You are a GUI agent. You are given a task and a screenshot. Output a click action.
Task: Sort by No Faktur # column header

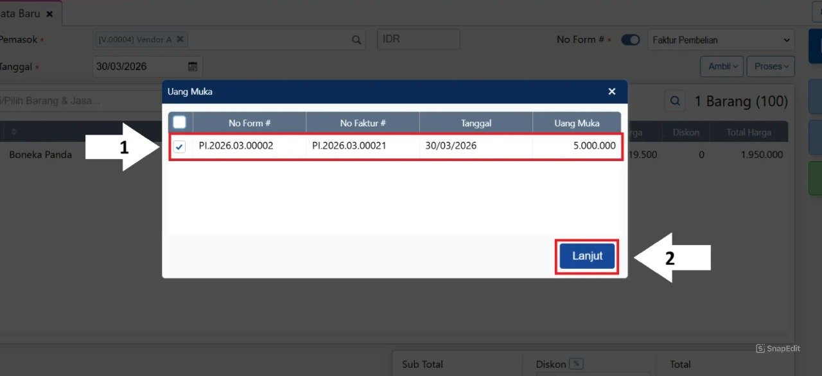[x=363, y=123]
